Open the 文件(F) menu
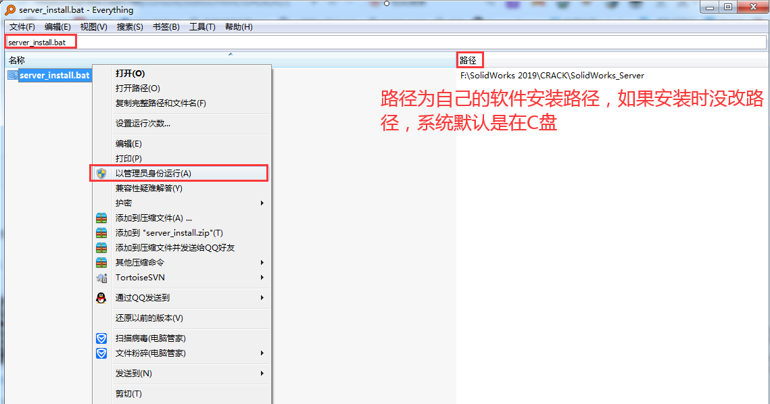 coord(22,27)
